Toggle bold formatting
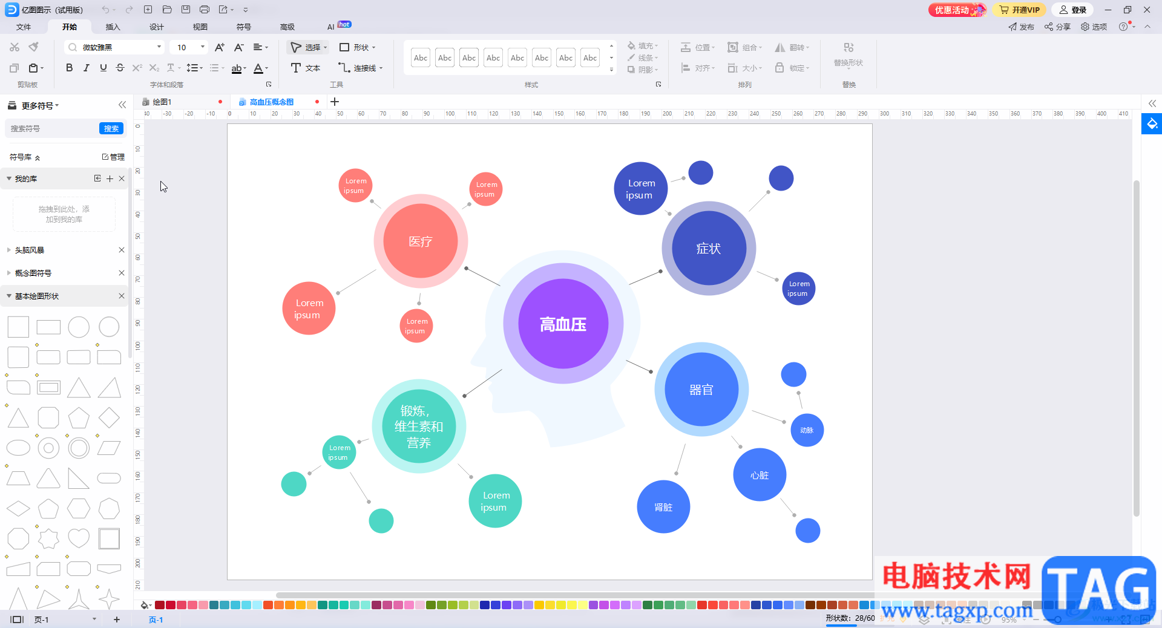This screenshot has height=628, width=1162. click(69, 68)
